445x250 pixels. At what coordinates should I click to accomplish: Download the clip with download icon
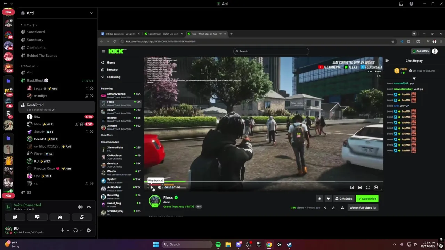(x=334, y=208)
